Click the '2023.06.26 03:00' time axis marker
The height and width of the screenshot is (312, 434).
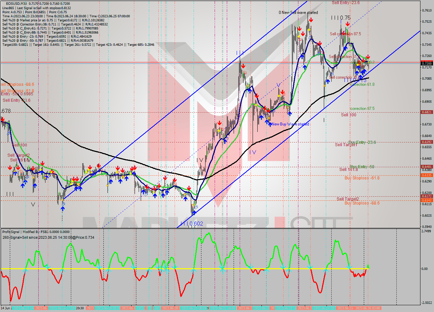tap(368, 308)
